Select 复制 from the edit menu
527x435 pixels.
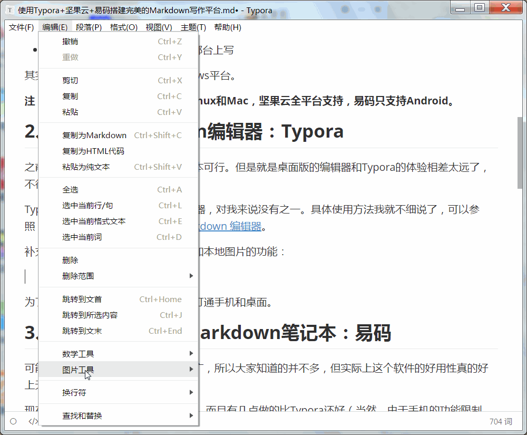click(119, 96)
